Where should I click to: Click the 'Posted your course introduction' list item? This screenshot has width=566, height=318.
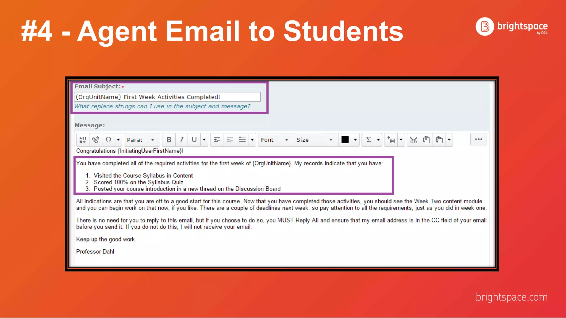pyautogui.click(x=187, y=189)
